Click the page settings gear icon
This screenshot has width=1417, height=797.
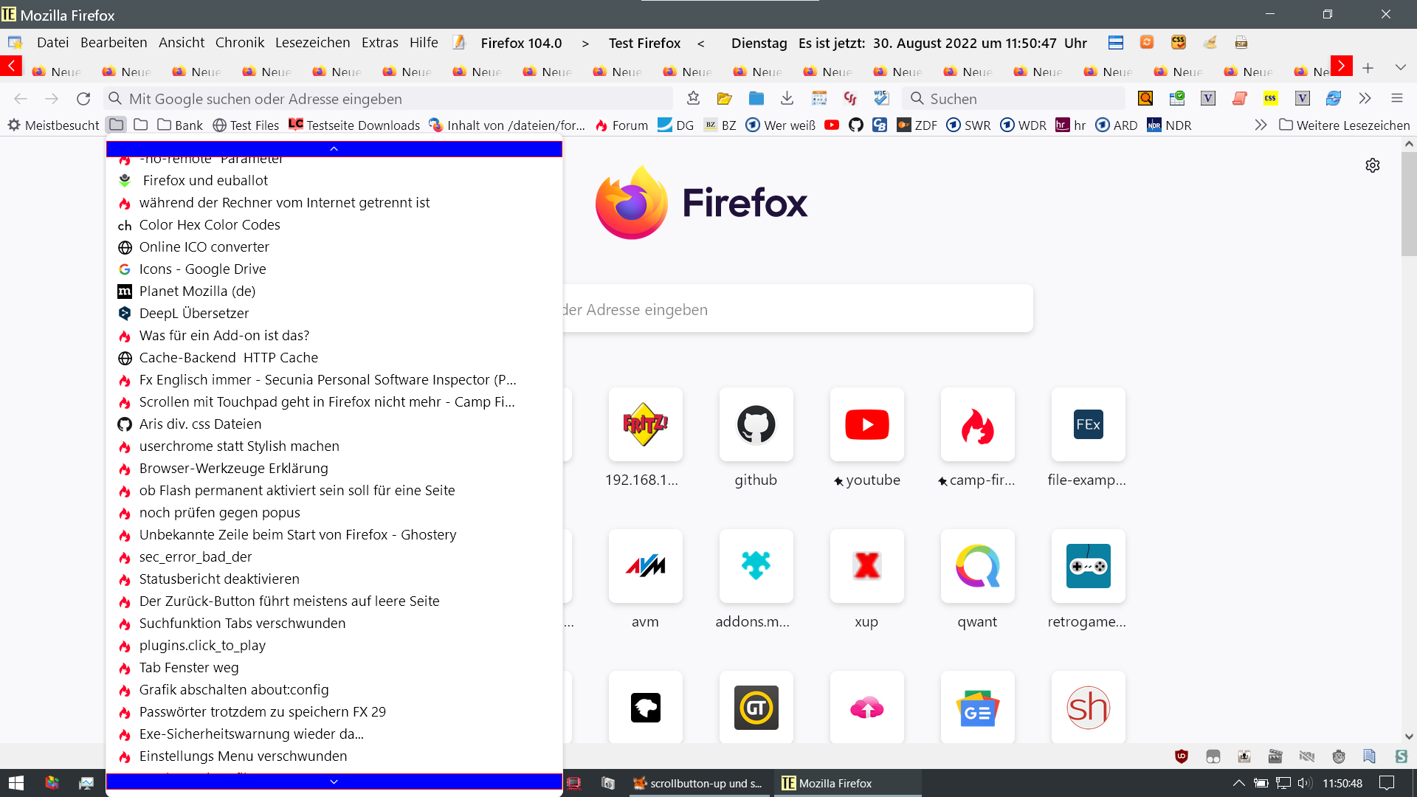point(1372,165)
